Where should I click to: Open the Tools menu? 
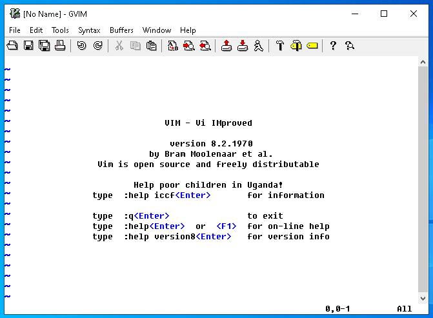point(60,30)
